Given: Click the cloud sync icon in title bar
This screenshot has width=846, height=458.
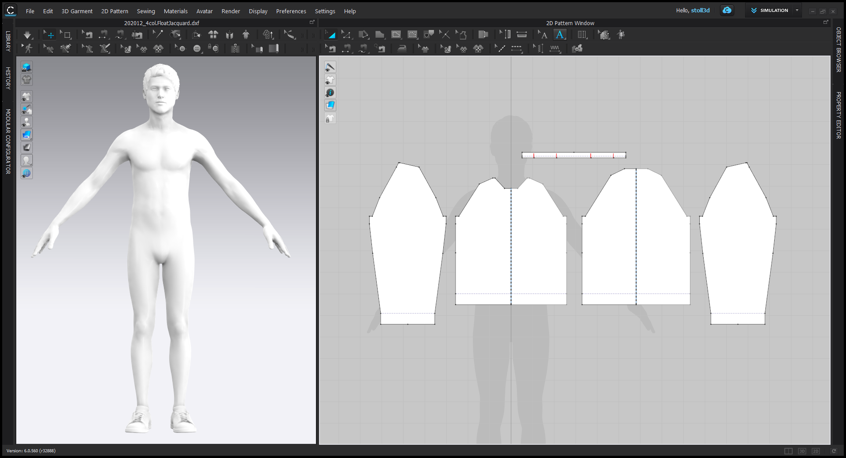Looking at the screenshot, I should (x=727, y=10).
